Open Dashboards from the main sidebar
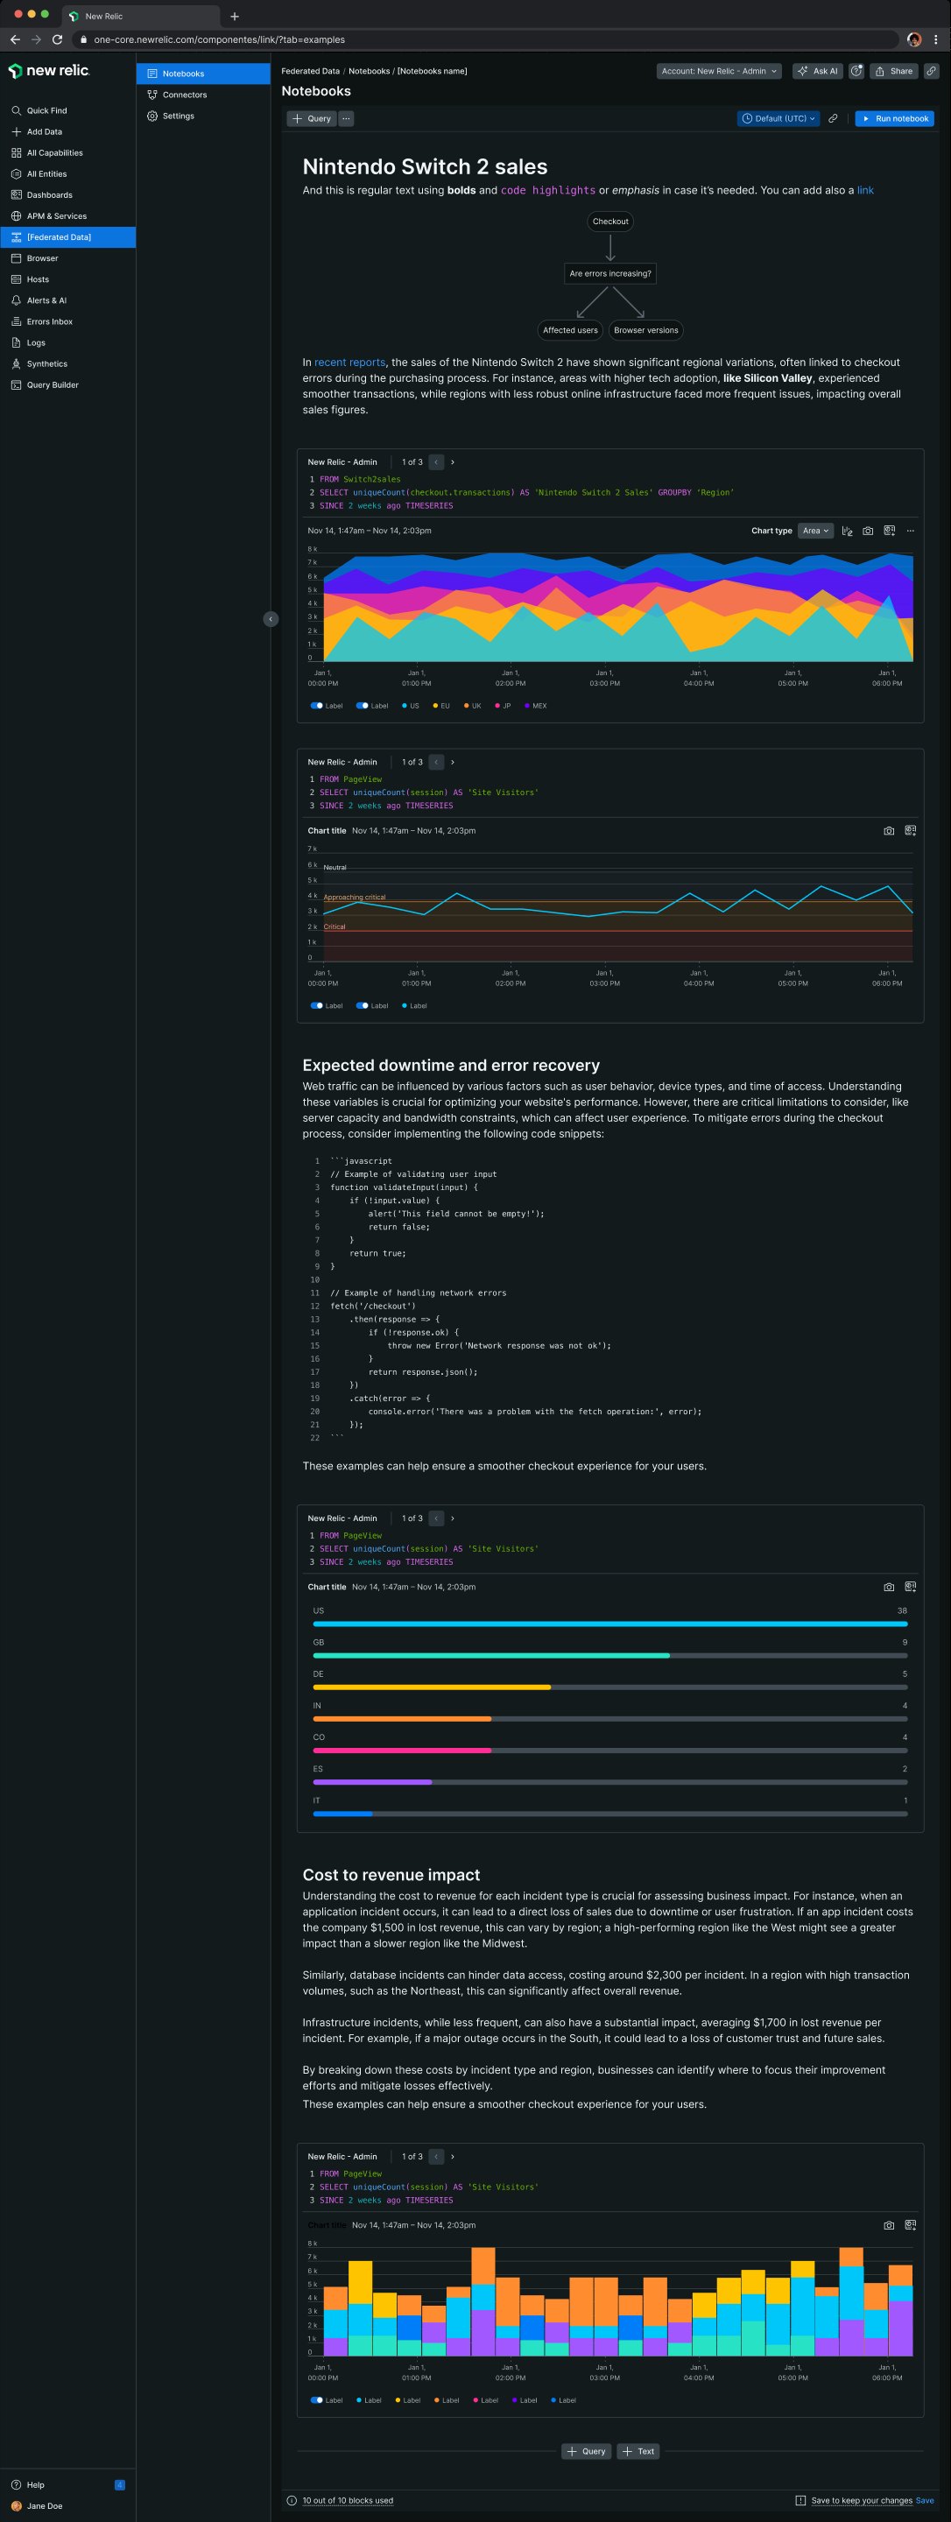 [x=67, y=194]
